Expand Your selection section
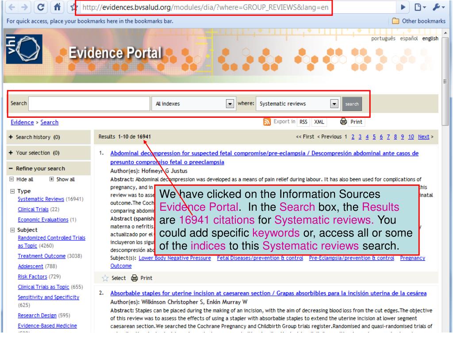The image size is (453, 340). pyautogui.click(x=11, y=153)
